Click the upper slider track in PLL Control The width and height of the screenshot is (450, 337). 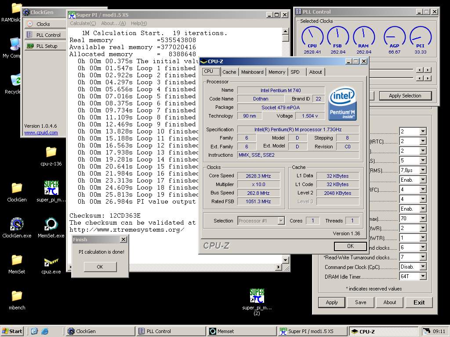[x=391, y=70]
